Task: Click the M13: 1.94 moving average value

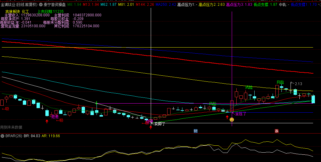Action: [90, 4]
